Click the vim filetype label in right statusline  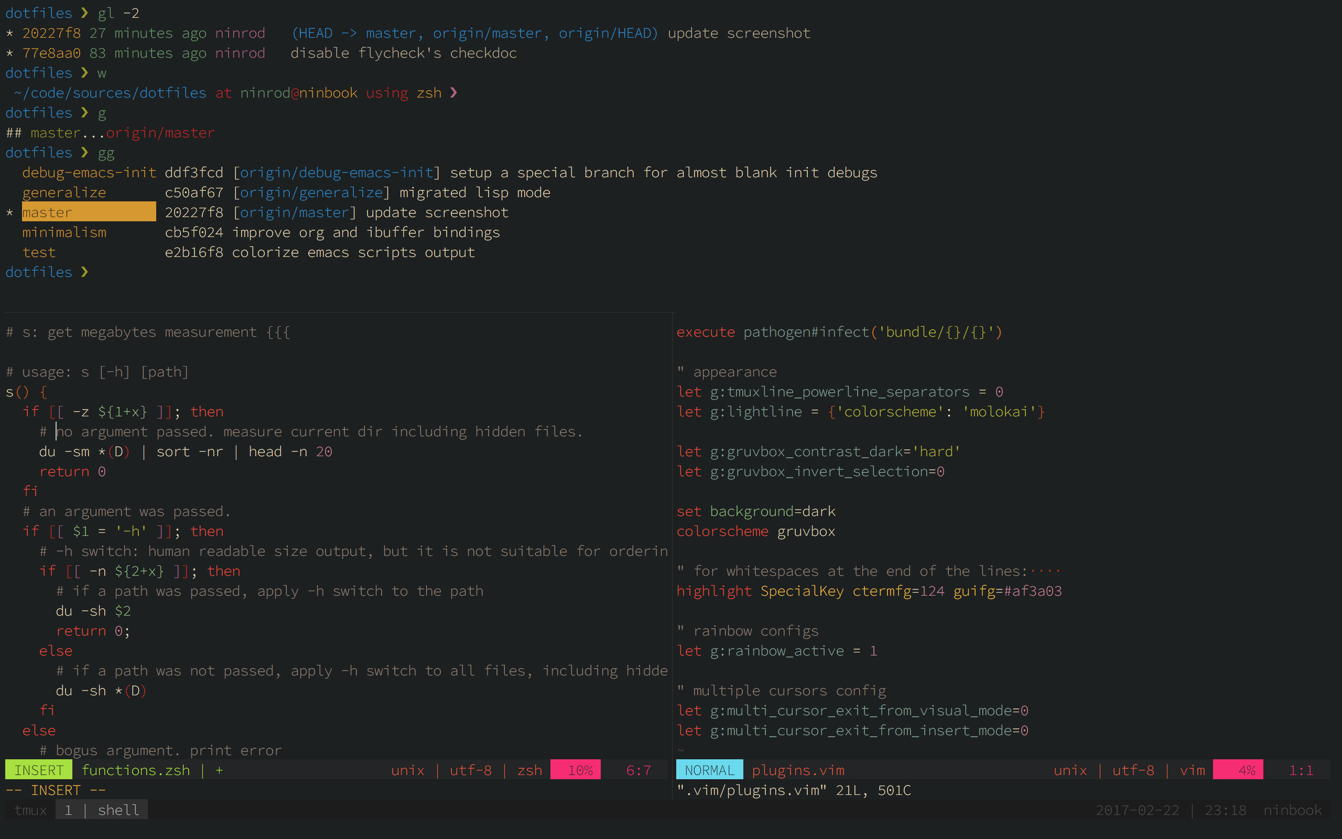point(1192,770)
